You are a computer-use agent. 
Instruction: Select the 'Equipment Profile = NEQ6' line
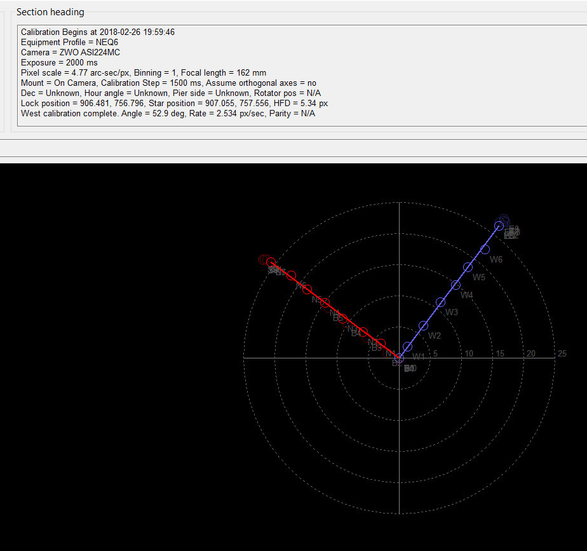(x=70, y=42)
